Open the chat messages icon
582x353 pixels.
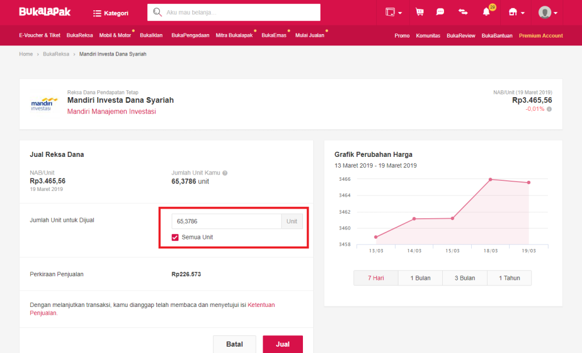[440, 12]
